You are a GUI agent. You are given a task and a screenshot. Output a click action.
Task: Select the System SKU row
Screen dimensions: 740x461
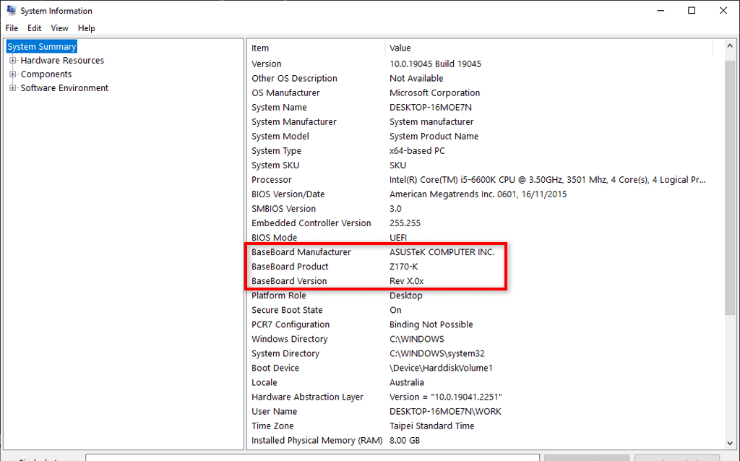tap(481, 165)
